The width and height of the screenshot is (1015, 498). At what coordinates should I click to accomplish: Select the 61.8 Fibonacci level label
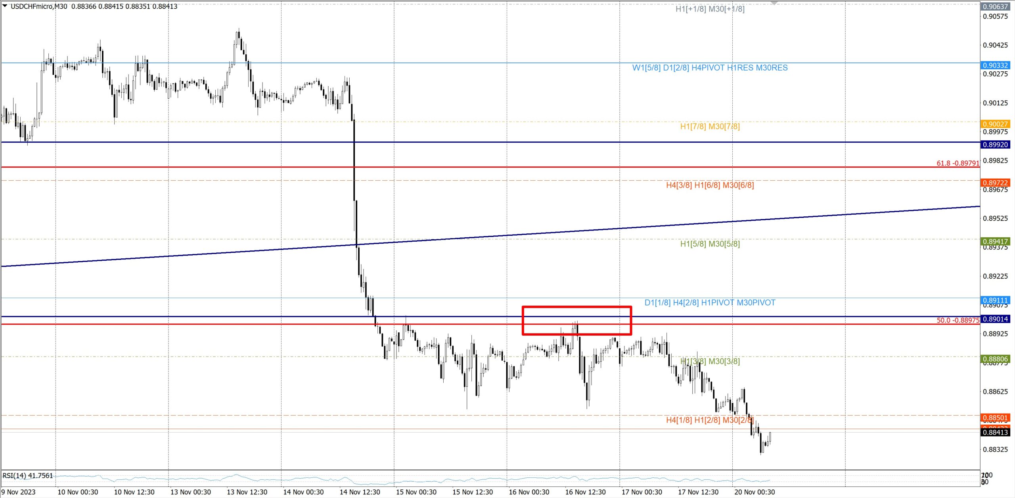tap(958, 163)
